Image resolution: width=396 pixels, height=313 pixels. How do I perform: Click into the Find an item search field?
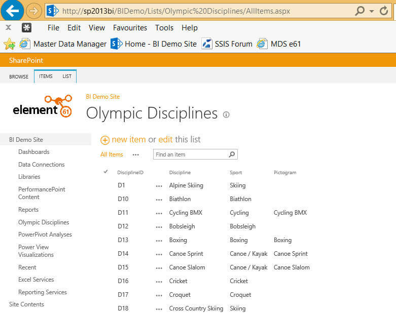tap(190, 154)
